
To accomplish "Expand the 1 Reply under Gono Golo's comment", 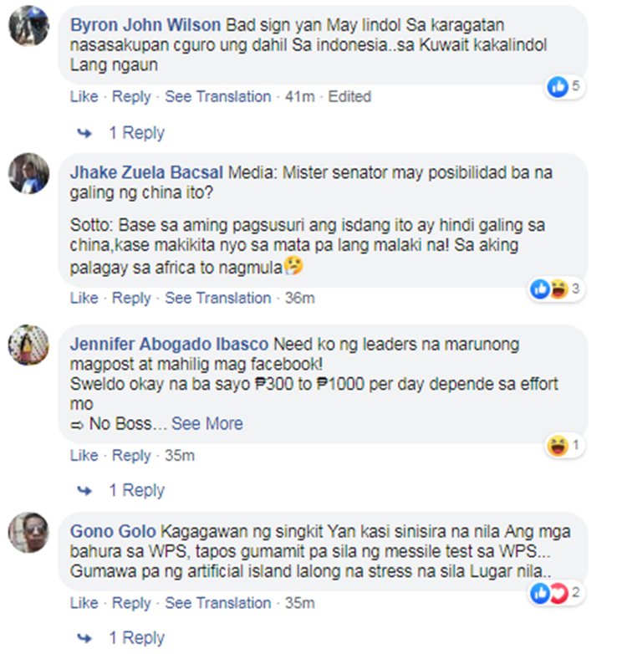I will point(137,638).
